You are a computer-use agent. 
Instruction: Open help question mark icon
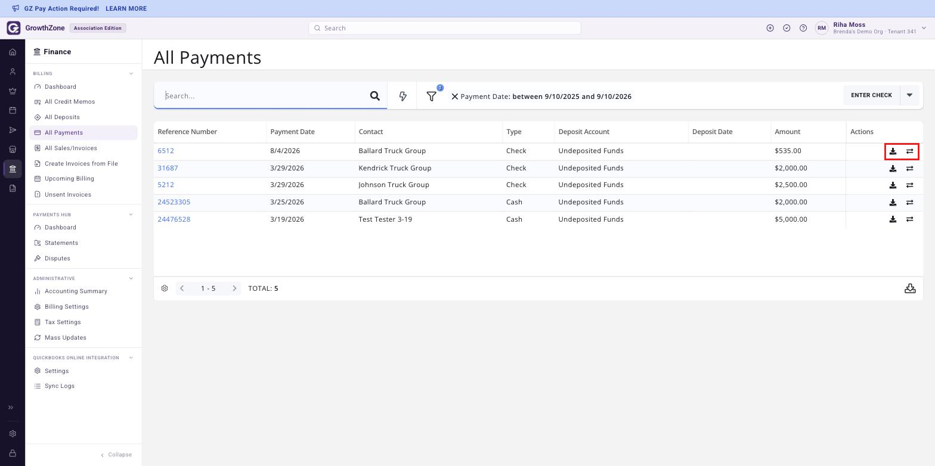tap(803, 28)
